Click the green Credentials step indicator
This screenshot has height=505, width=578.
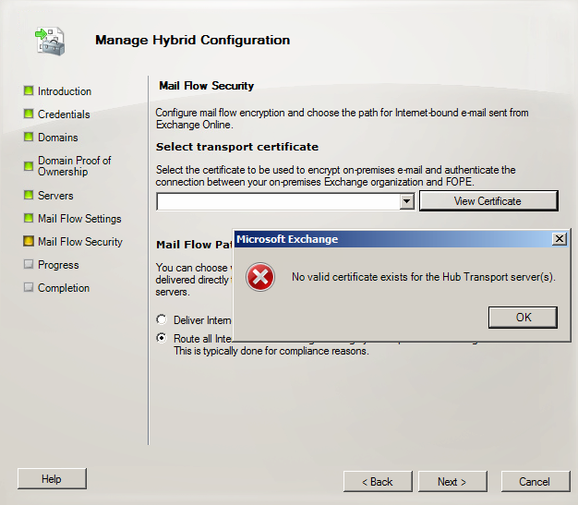29,114
